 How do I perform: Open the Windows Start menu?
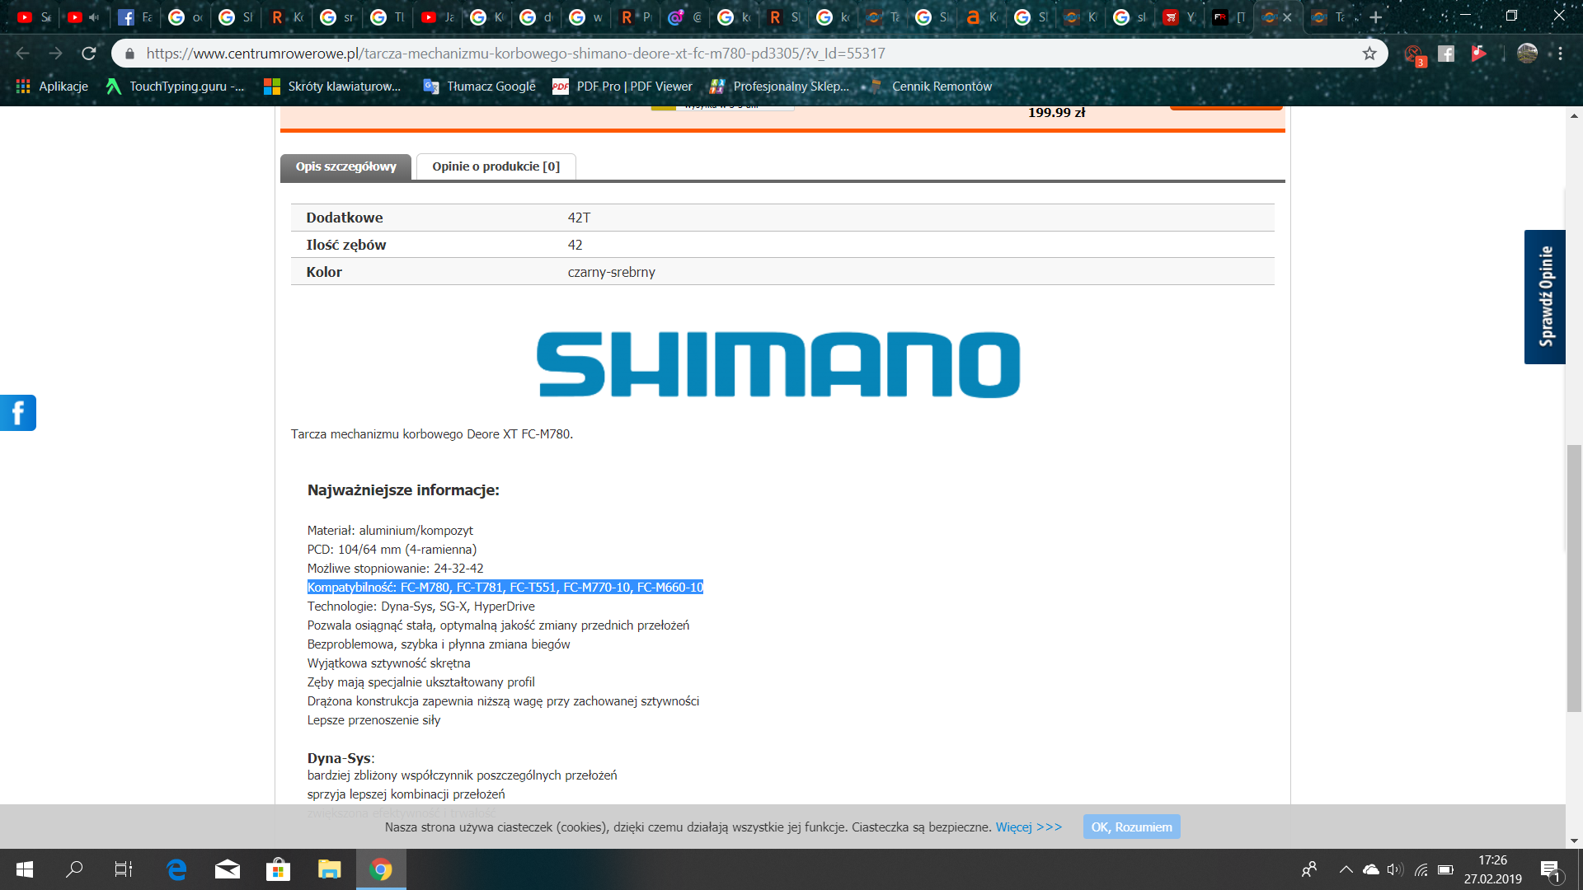[x=25, y=869]
